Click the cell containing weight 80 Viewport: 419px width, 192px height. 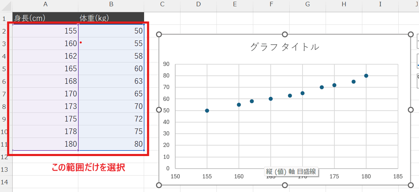(111, 144)
